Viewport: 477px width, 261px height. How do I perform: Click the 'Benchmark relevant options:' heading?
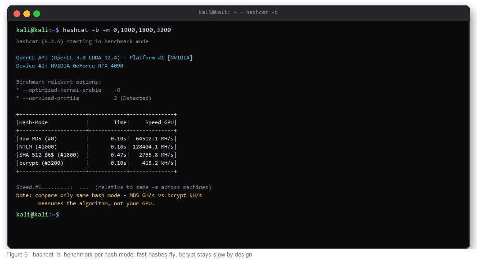(58, 82)
